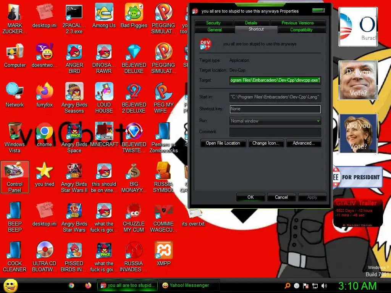The image size is (391, 293).
Task: Launch Firefox from the taskbar
Action: pyautogui.click(x=88, y=285)
